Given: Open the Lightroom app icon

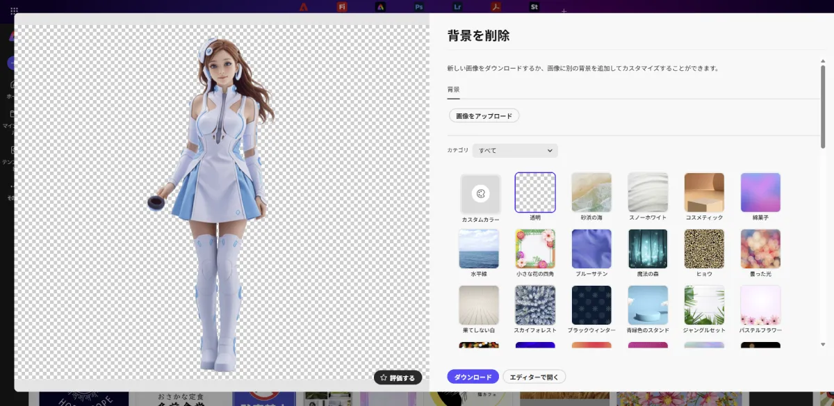Looking at the screenshot, I should pos(457,7).
